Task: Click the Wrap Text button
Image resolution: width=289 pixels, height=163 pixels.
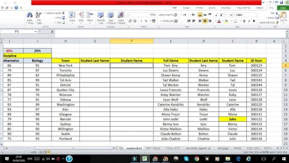Action: click(168, 15)
